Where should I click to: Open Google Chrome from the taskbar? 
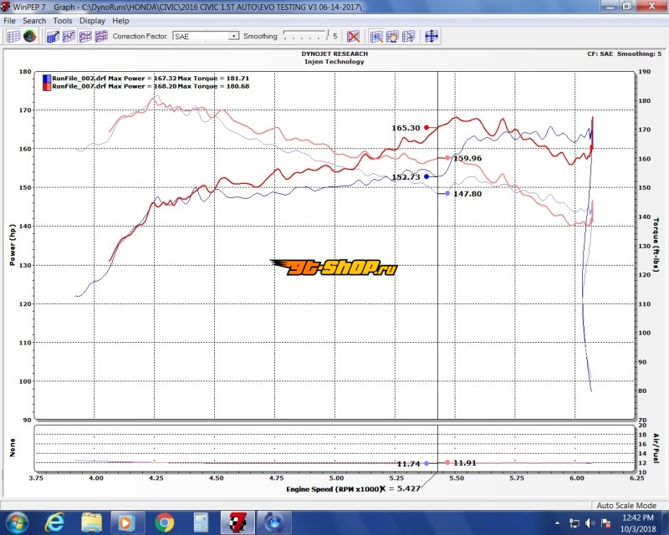[x=164, y=522]
